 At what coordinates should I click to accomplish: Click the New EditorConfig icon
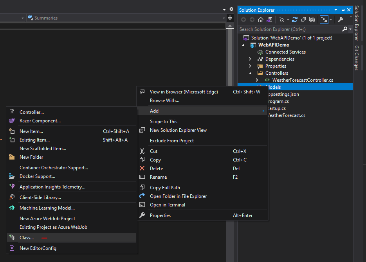click(12, 248)
